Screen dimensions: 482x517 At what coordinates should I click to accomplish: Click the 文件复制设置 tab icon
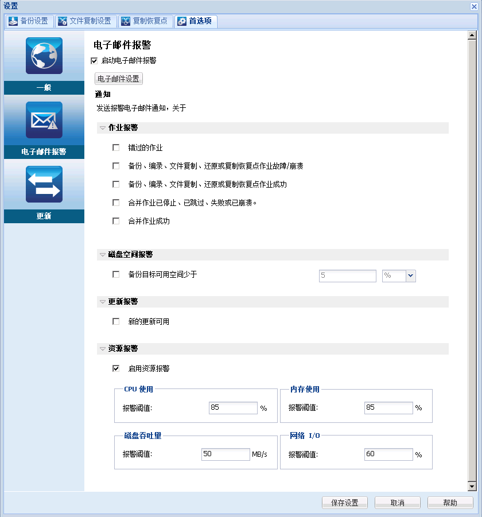click(63, 21)
